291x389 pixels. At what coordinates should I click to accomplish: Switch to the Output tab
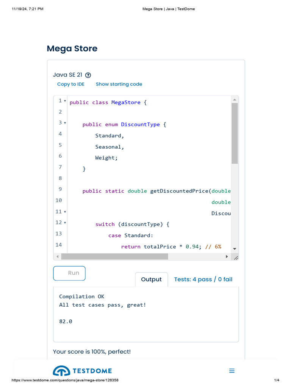pyautogui.click(x=151, y=280)
